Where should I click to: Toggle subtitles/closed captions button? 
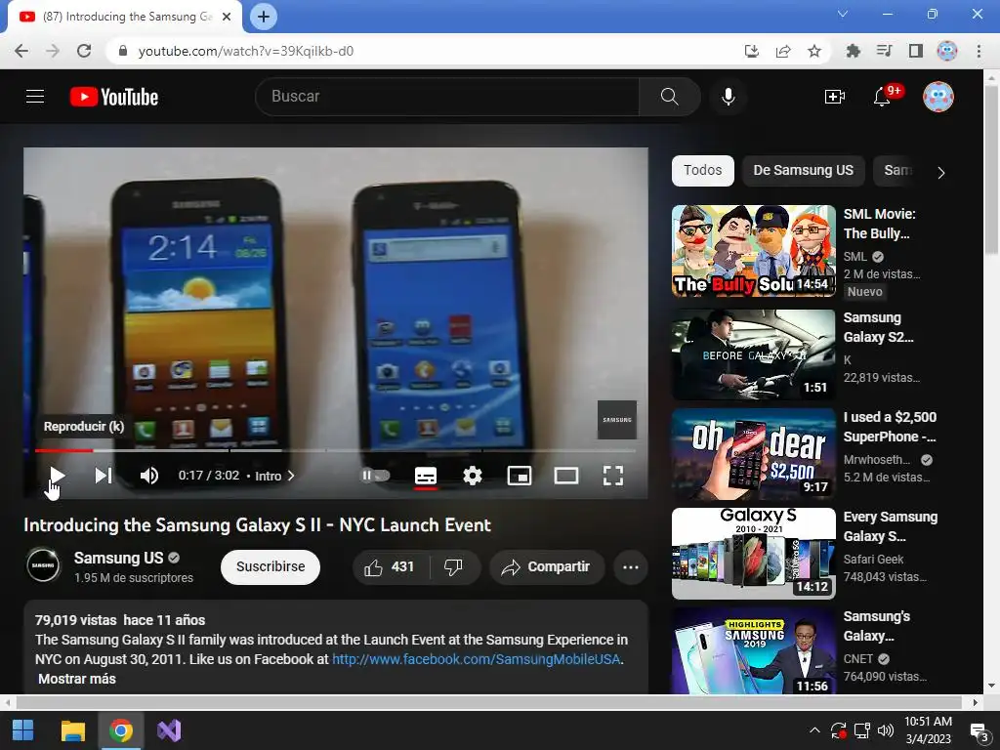[x=426, y=476]
